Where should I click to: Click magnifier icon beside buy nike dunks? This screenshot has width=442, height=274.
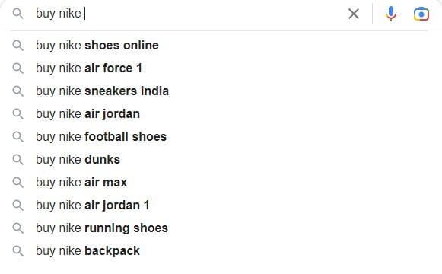pos(17,160)
